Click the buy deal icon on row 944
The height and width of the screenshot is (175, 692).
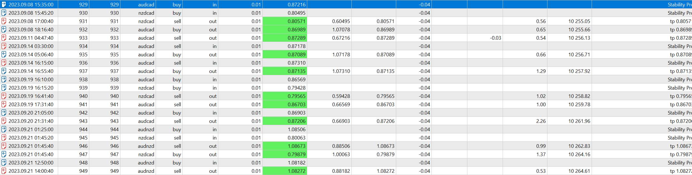pyautogui.click(x=4, y=129)
